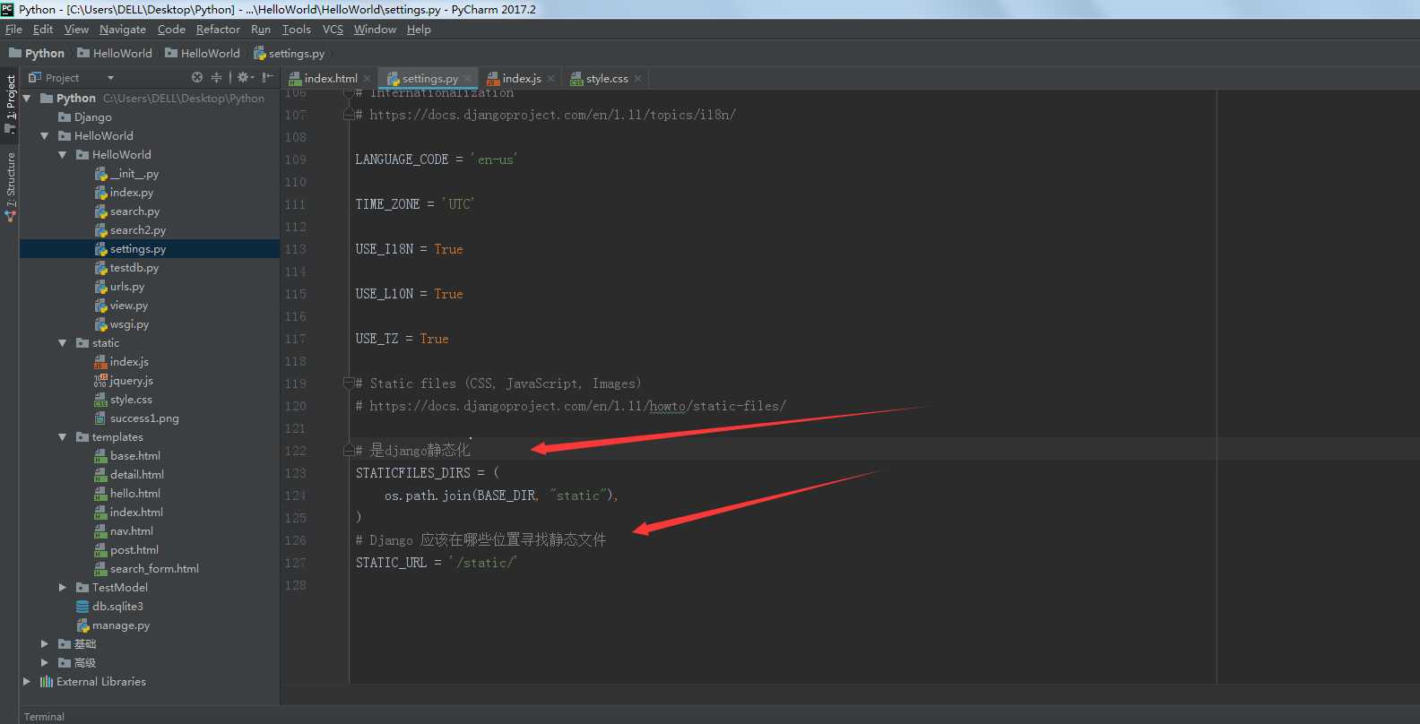Viewport: 1420px width, 724px height.
Task: Click settings.py in the breadcrumb bar
Action: [x=289, y=54]
